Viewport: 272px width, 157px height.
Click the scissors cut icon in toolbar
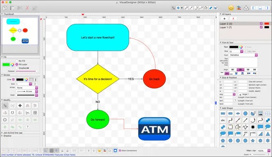tap(19, 8)
